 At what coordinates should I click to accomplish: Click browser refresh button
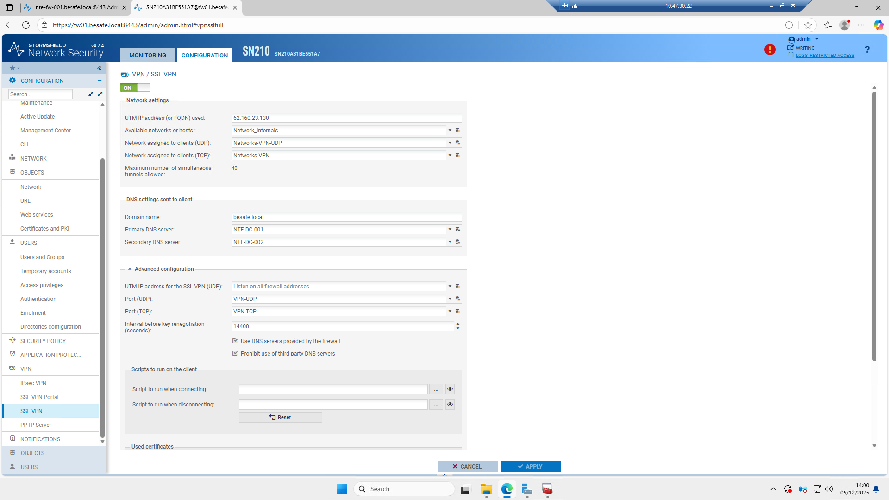click(x=26, y=25)
